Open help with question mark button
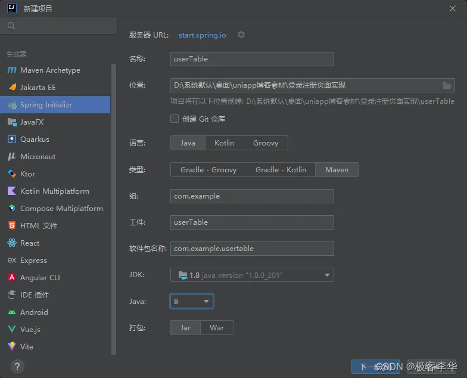The width and height of the screenshot is (467, 378). click(17, 366)
